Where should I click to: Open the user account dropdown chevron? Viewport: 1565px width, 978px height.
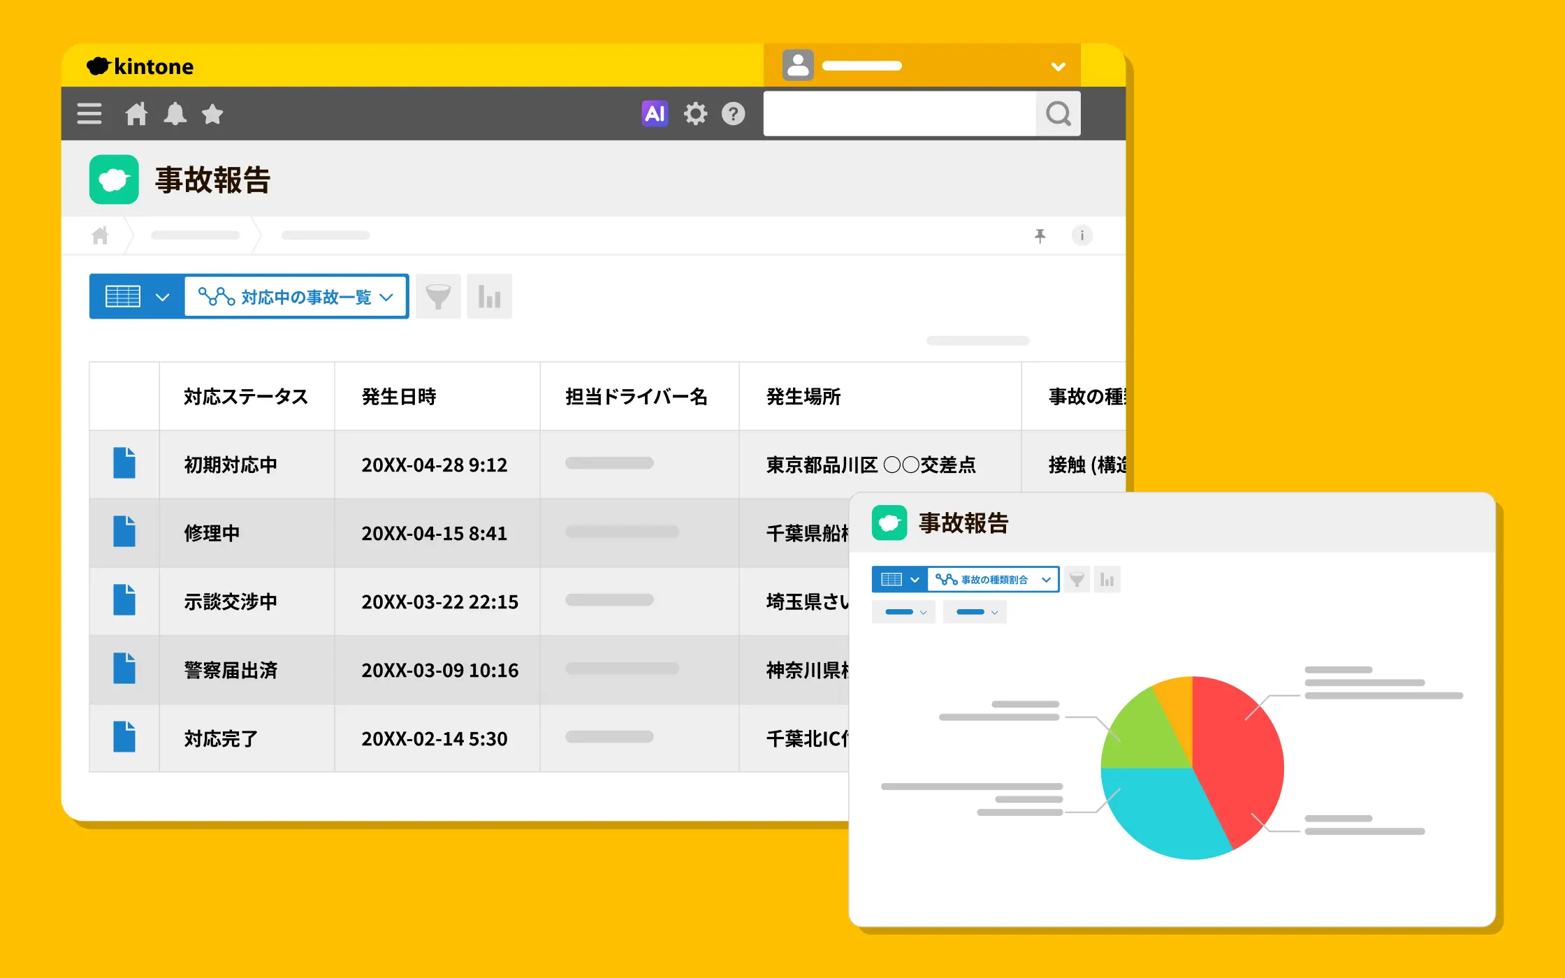(x=1058, y=66)
